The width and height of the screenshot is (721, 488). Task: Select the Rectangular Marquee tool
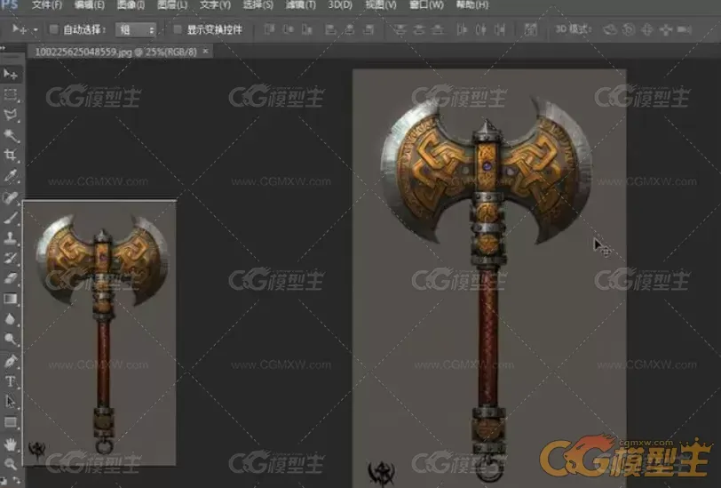pos(10,94)
